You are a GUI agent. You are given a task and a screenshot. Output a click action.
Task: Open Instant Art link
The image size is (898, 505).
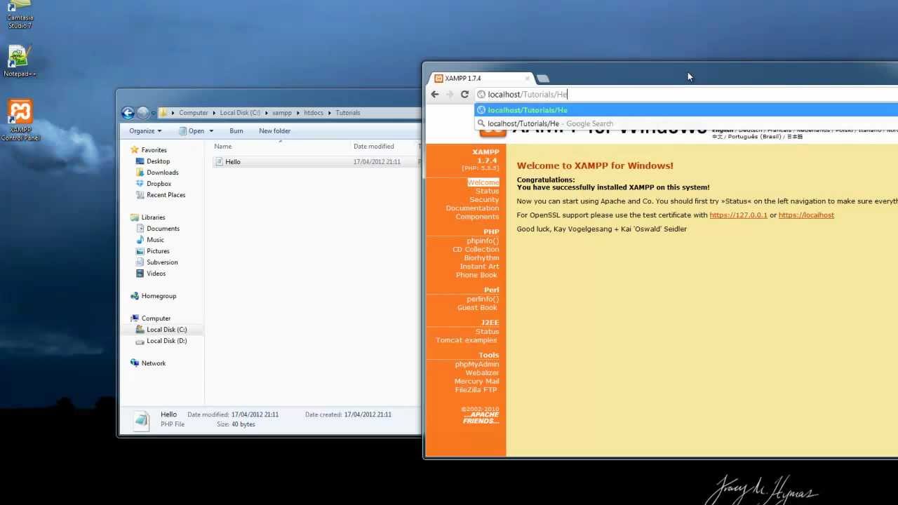pyautogui.click(x=479, y=267)
